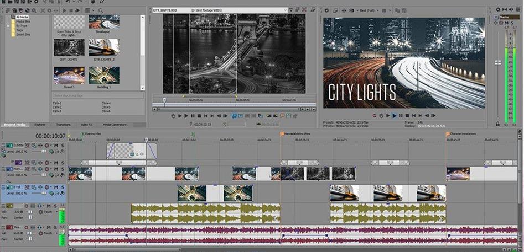Click the pan/crop icon on the title event

(x=137, y=154)
